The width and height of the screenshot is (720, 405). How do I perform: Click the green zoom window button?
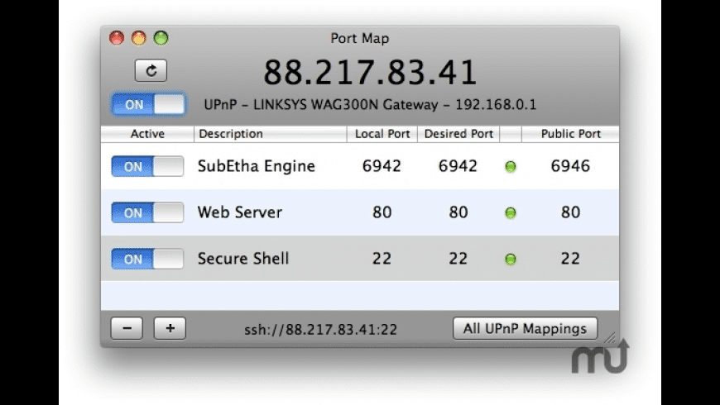(161, 38)
